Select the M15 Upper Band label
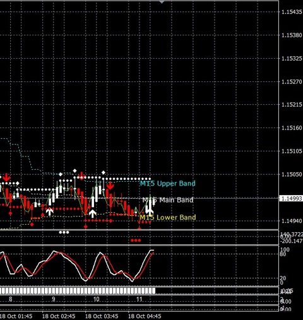Viewport: 303px width, 320px height. coord(168,184)
